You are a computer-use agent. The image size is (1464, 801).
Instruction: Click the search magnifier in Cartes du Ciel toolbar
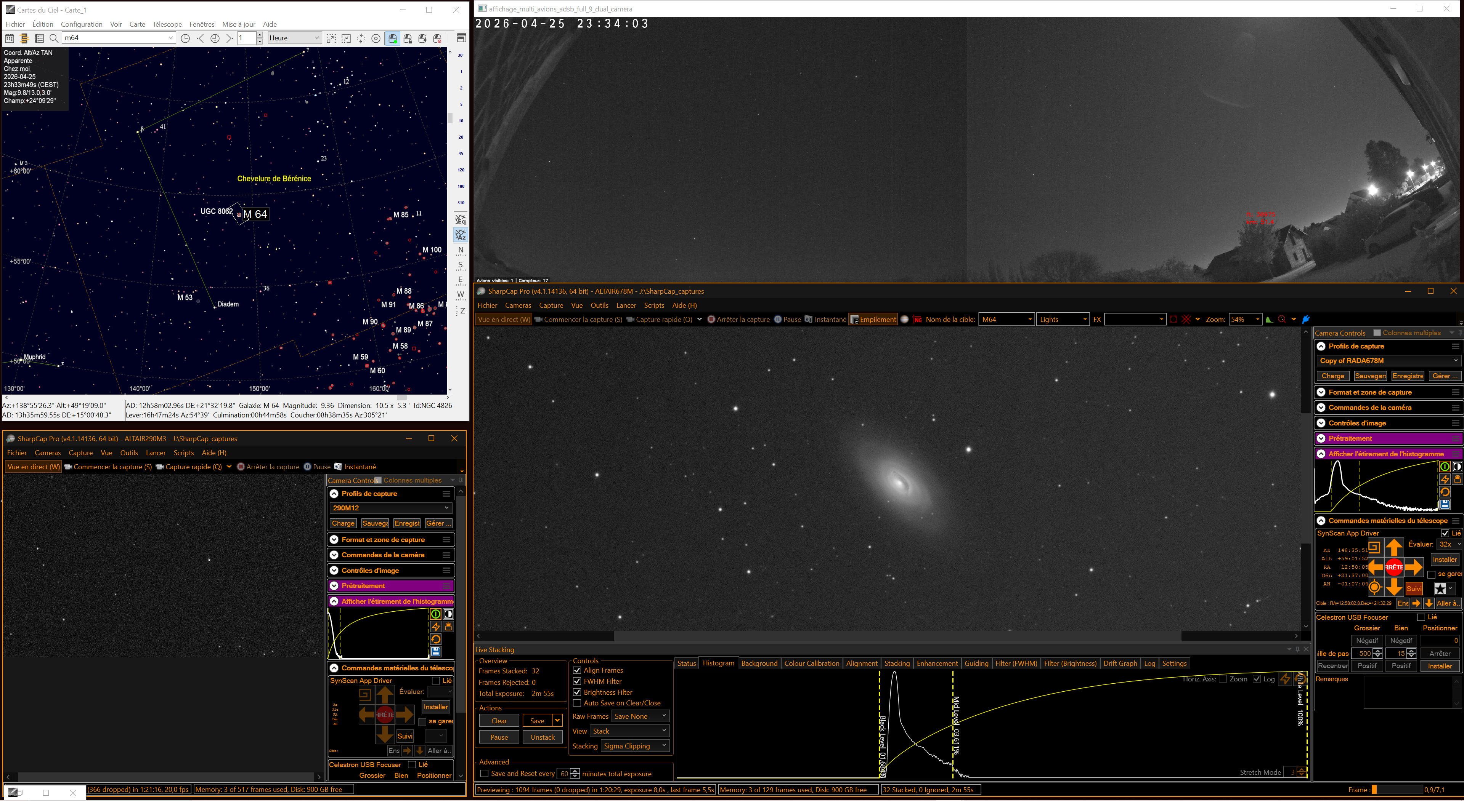(53, 38)
